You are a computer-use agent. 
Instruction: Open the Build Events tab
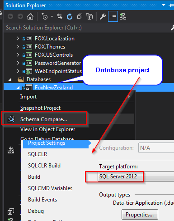(42, 200)
